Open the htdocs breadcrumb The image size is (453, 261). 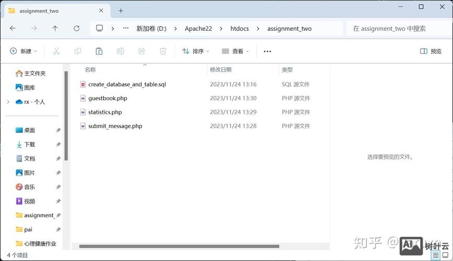pyautogui.click(x=239, y=29)
